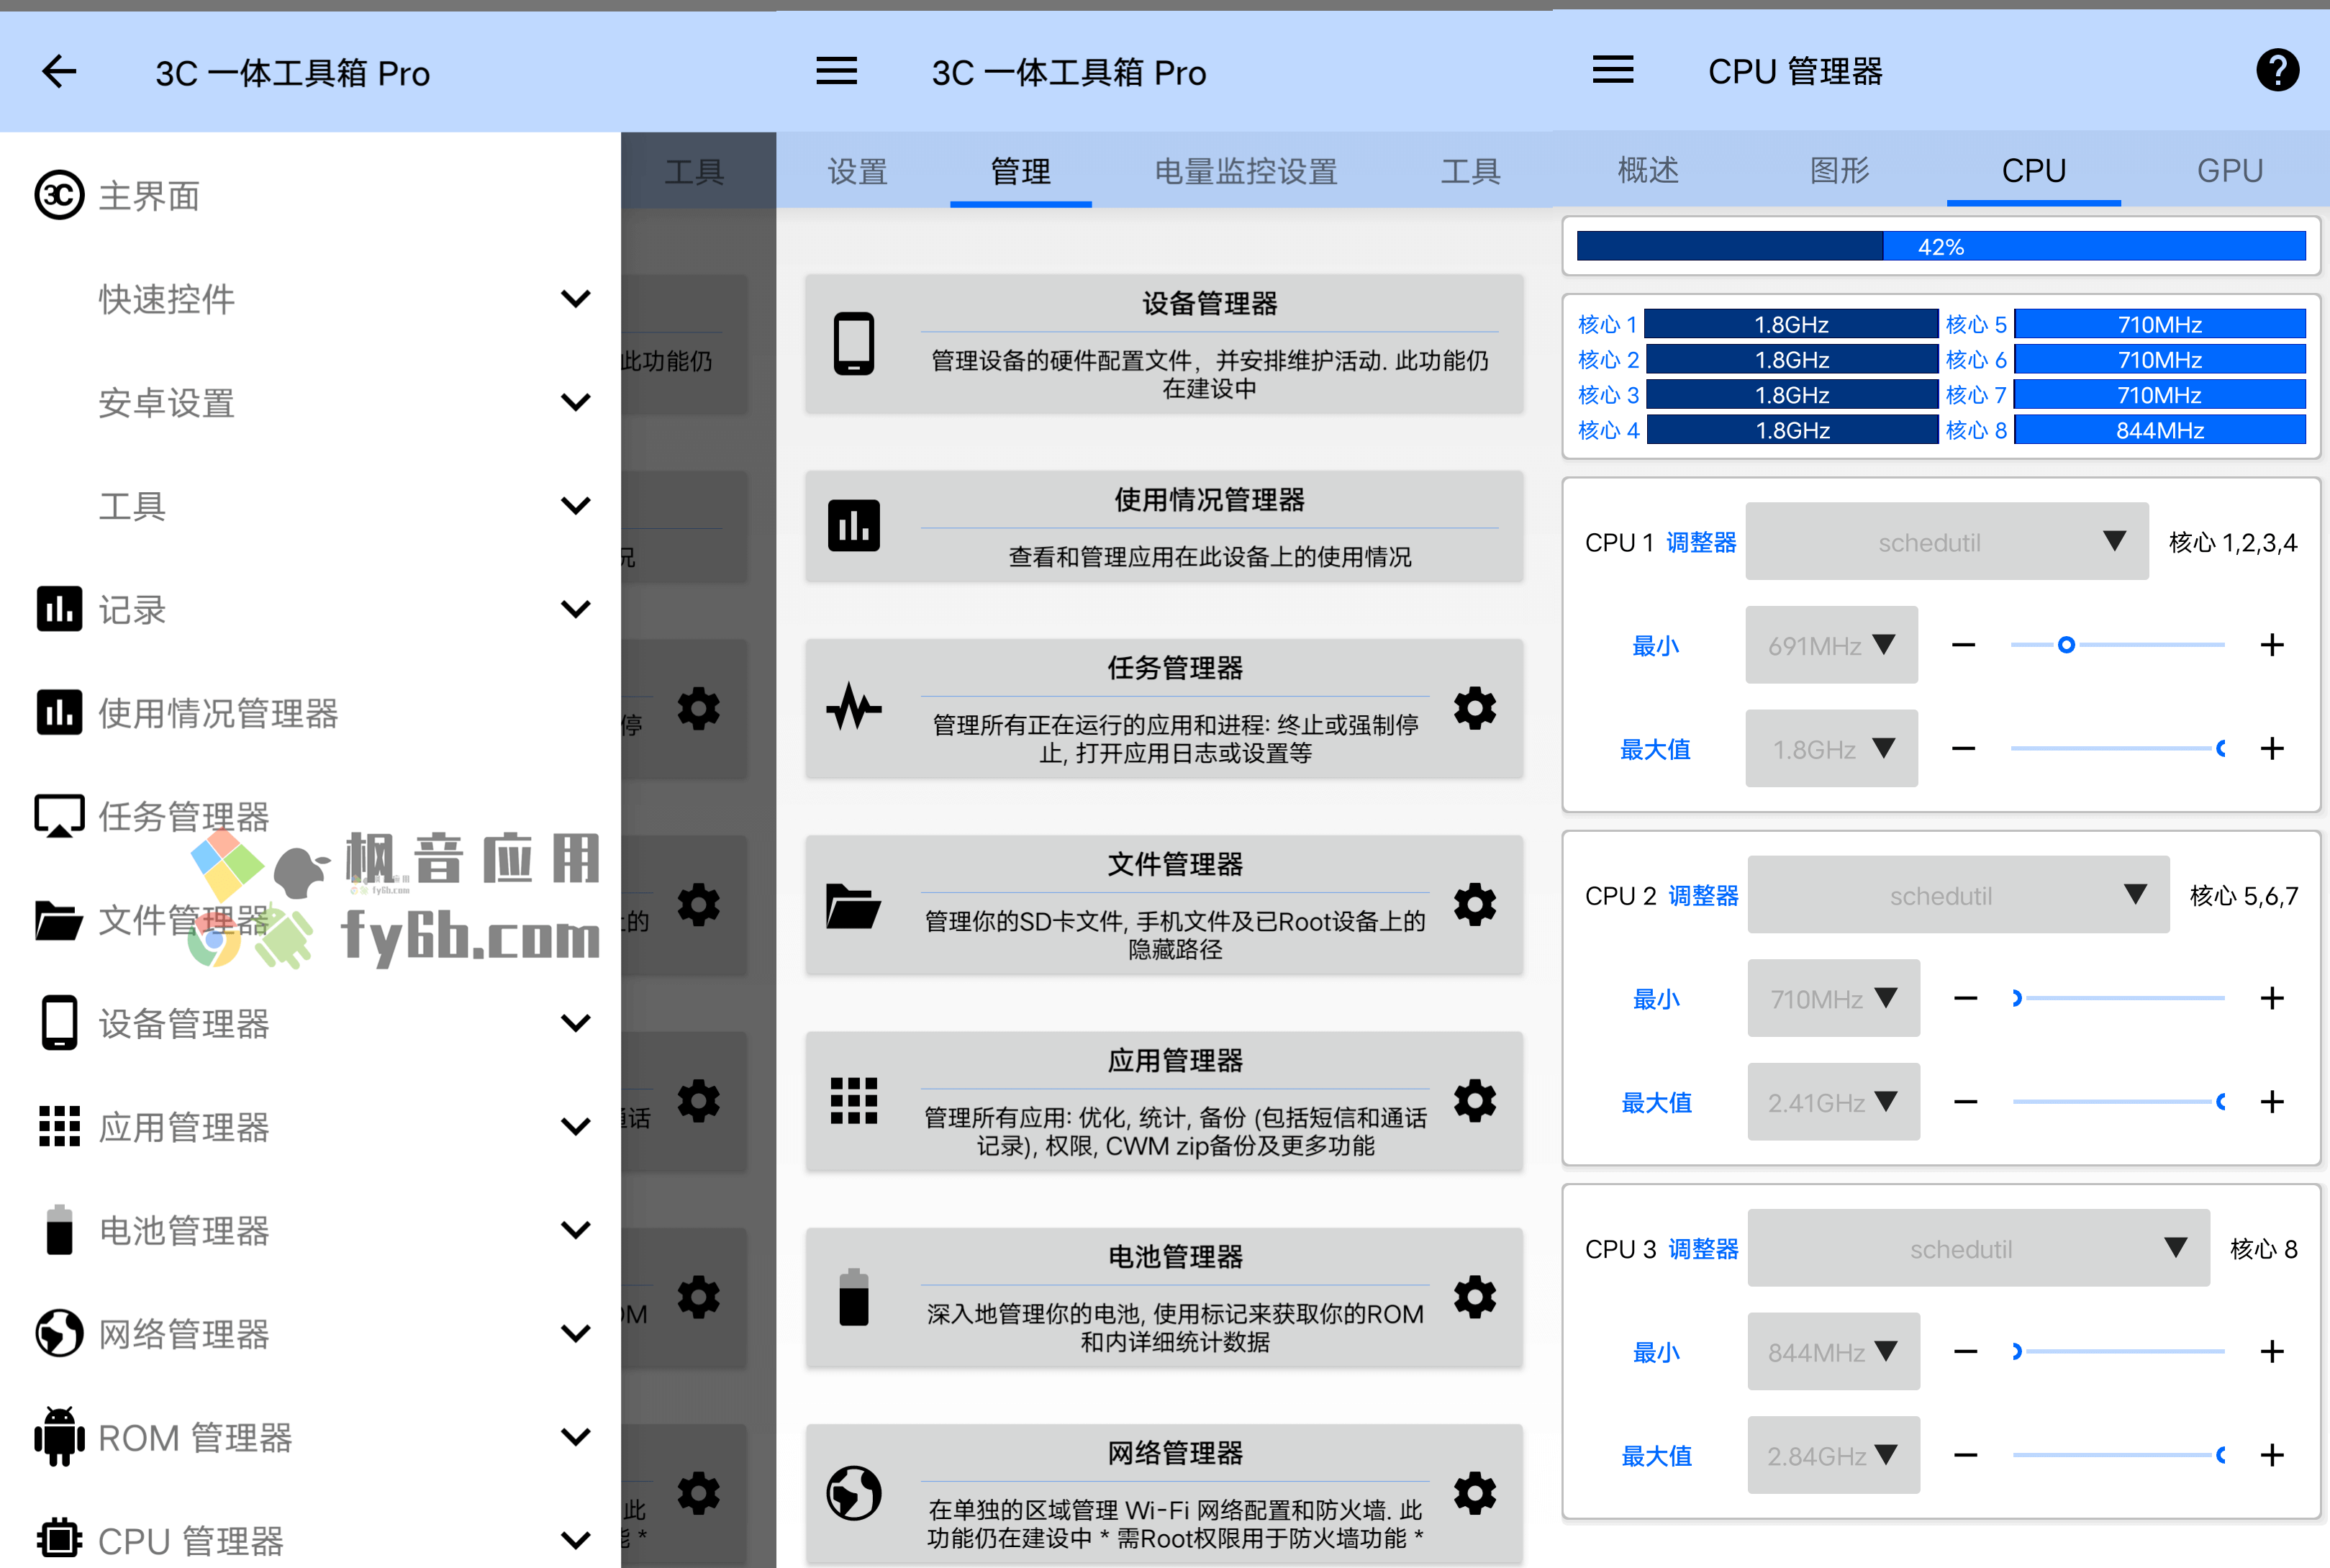Click the grid icon on 应用管理器 card
2330x1568 pixels.
click(853, 1101)
